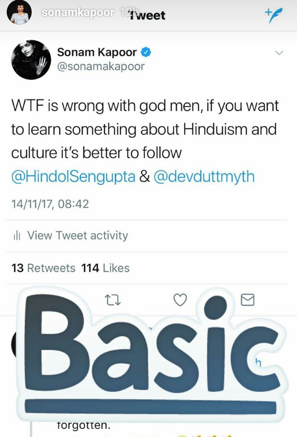This screenshot has height=437, width=297.
Task: Click the Tweet header title
Action: click(148, 15)
